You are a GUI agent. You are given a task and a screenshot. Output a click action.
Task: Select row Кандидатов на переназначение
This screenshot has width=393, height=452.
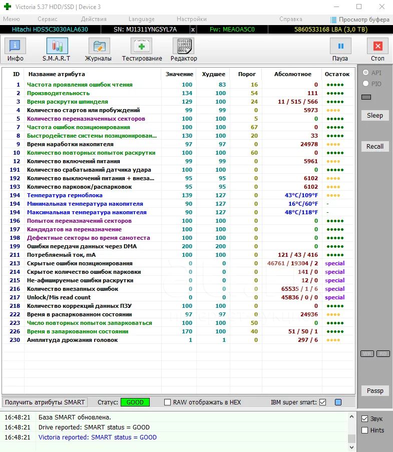pos(179,229)
